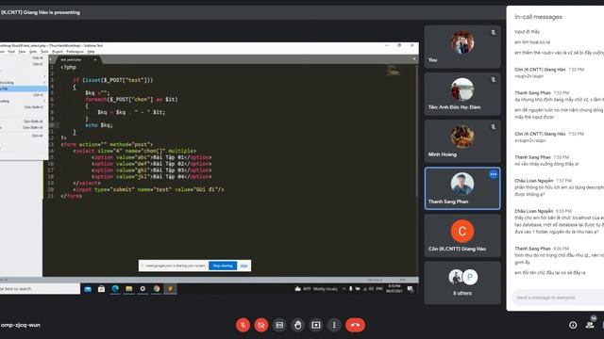Open the Project menu in Sublime Text
Viewport: 604px width, 339px height.
pyautogui.click(x=57, y=52)
